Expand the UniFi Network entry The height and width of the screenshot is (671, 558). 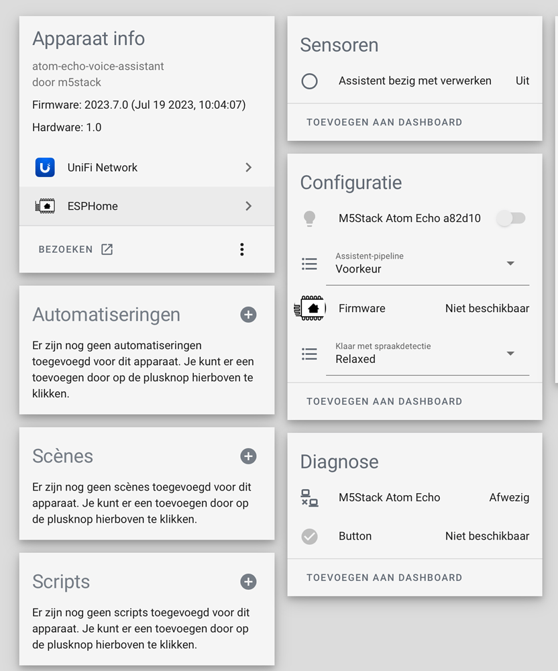point(247,167)
